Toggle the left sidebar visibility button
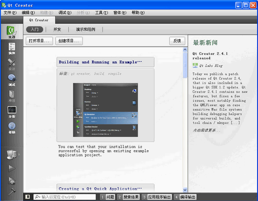The width and height of the screenshot is (258, 201). point(28,197)
